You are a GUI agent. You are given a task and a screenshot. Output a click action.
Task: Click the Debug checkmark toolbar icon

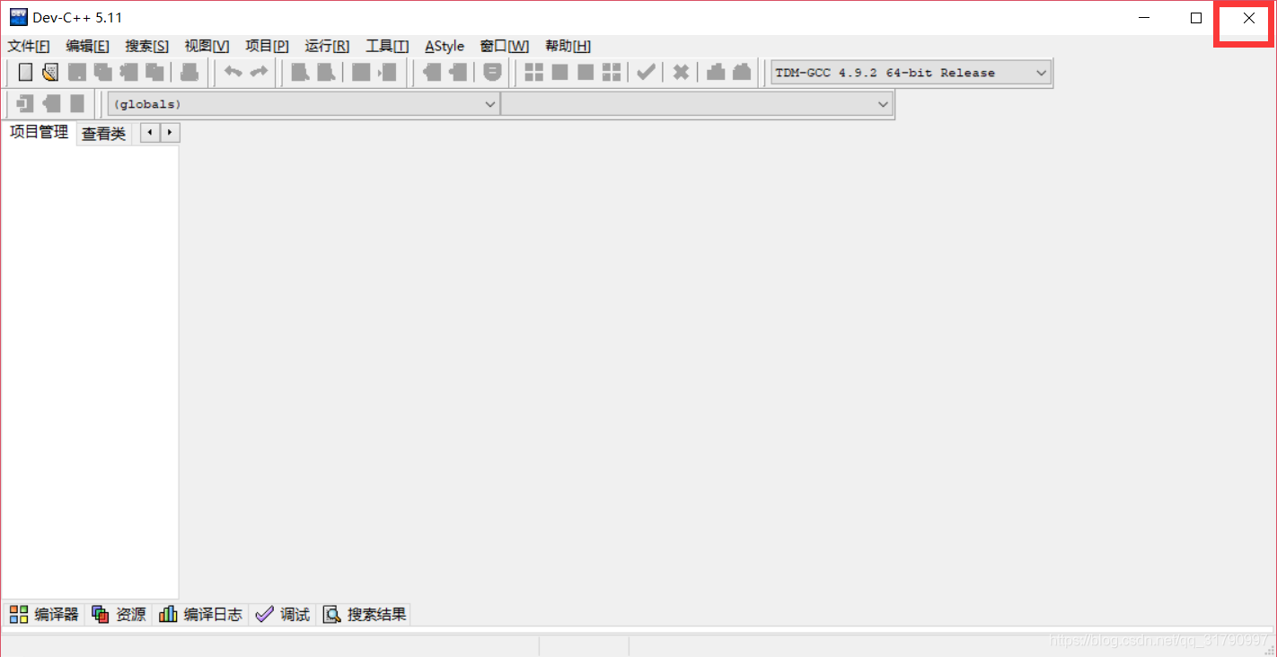tap(646, 73)
